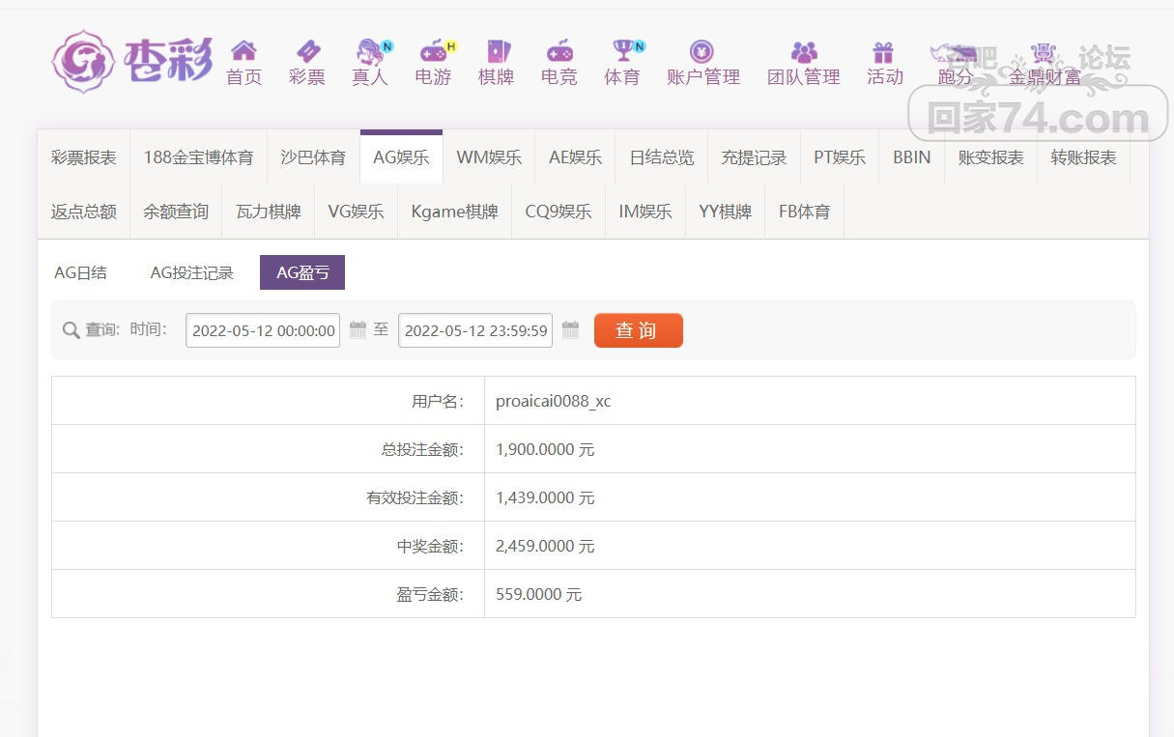Click the 中奖金额 value 2,459.0000 元
Image resolution: width=1174 pixels, height=737 pixels.
point(545,546)
